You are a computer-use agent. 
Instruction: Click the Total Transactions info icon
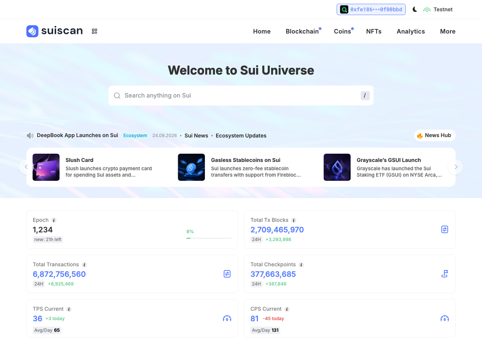[x=84, y=265]
